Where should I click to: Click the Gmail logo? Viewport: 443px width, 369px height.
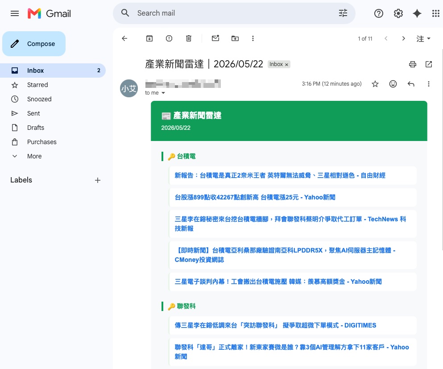(x=49, y=13)
